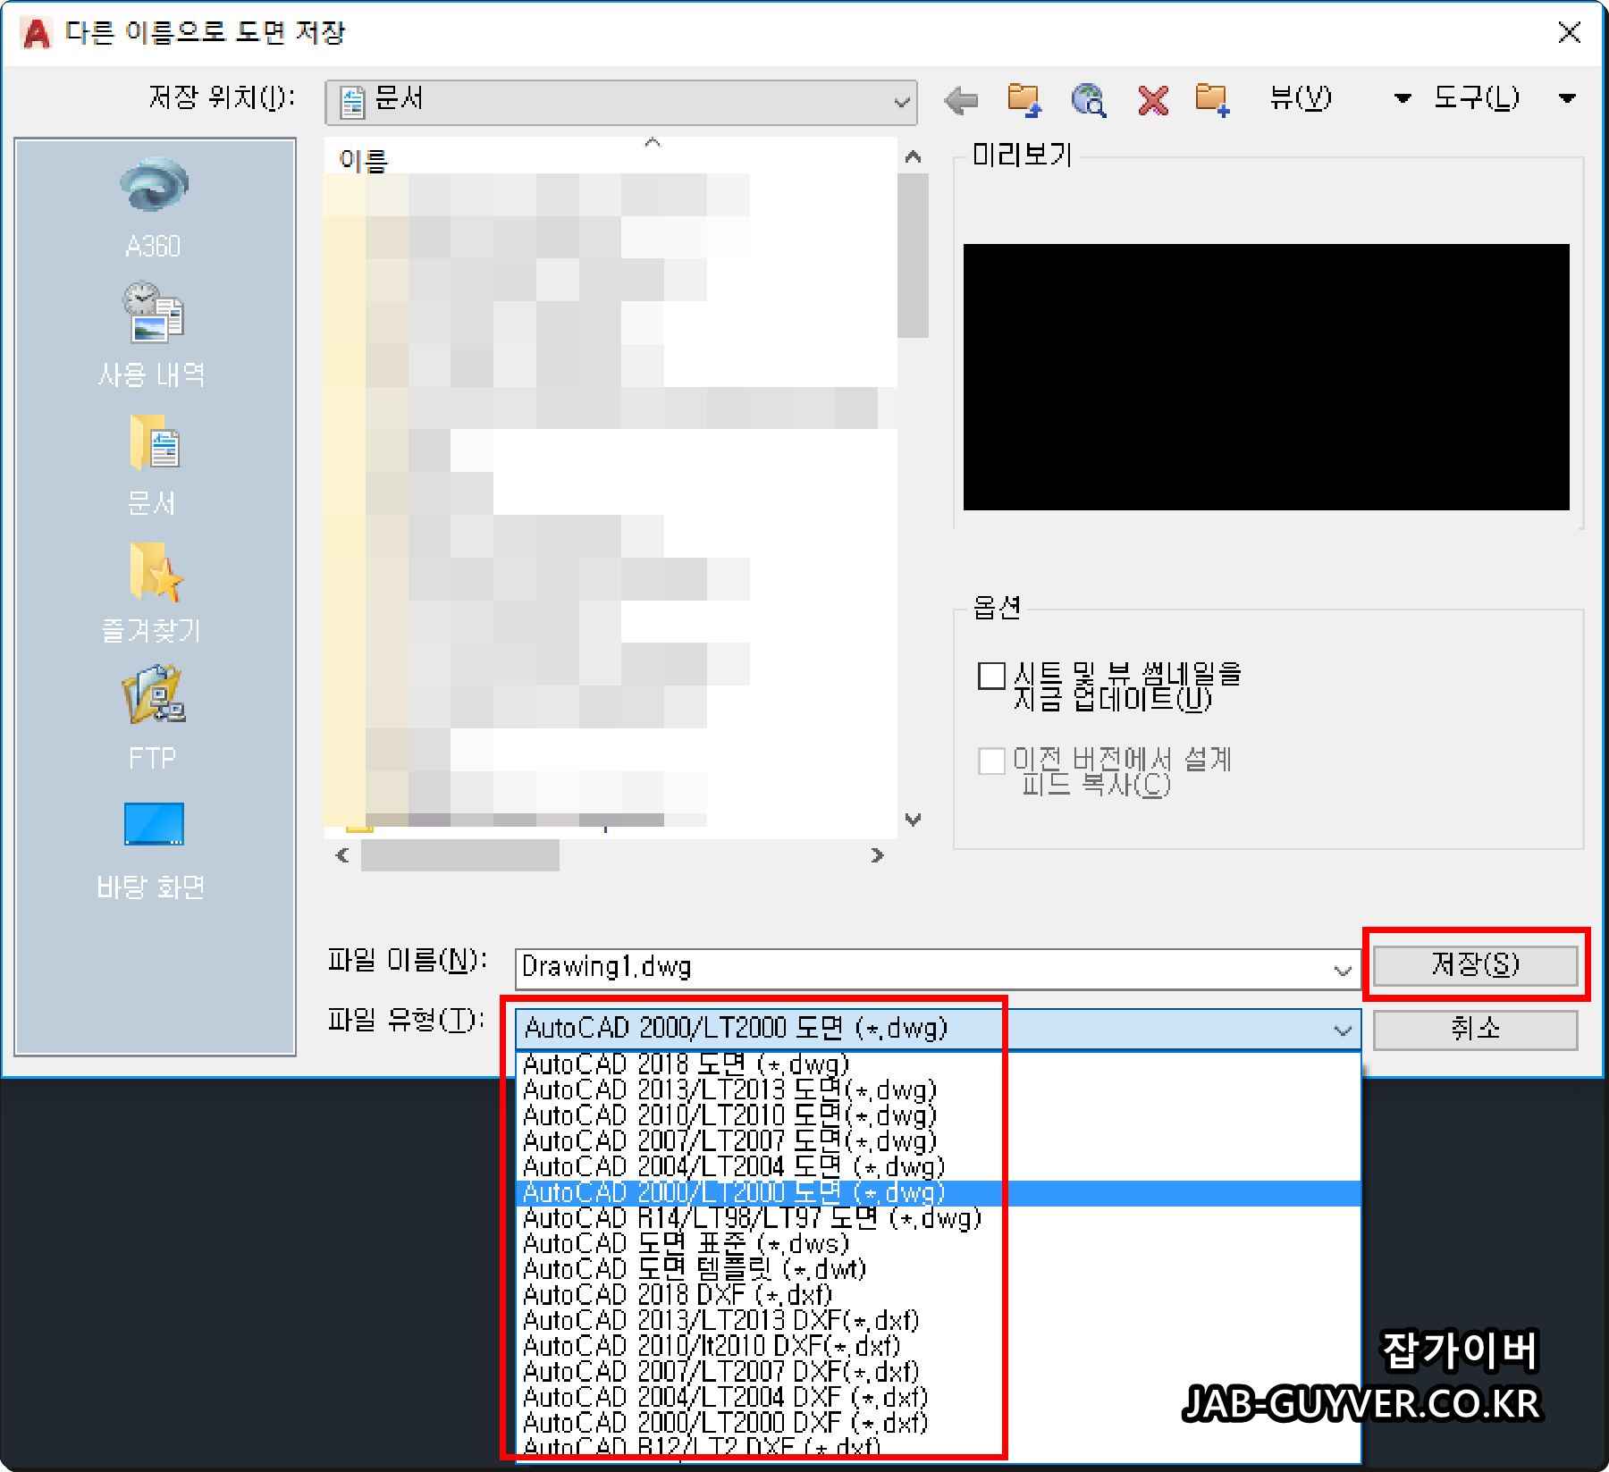Viewport: 1609px width, 1472px height.
Task: Expand the Tools (도구) dropdown arrow
Action: 1567,98
